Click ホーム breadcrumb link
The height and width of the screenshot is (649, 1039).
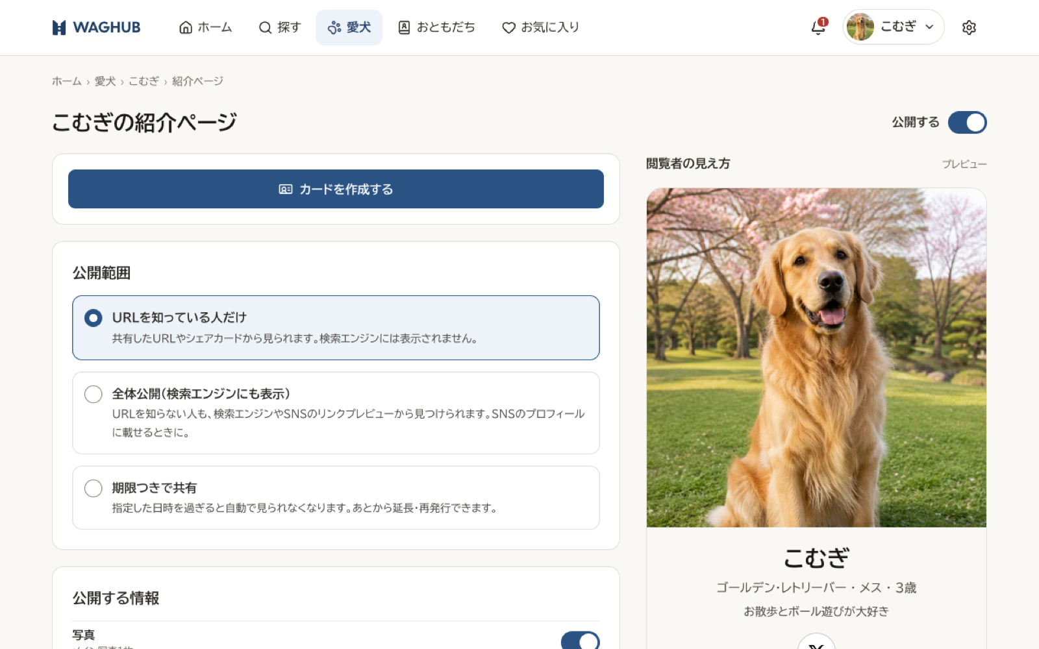[67, 81]
